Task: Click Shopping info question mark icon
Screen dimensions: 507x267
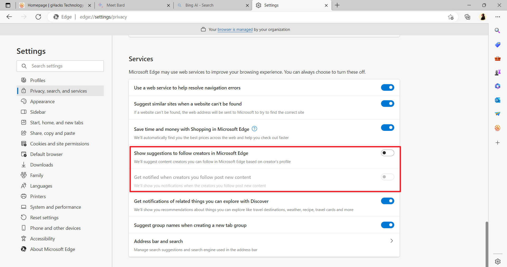Action: (x=254, y=129)
